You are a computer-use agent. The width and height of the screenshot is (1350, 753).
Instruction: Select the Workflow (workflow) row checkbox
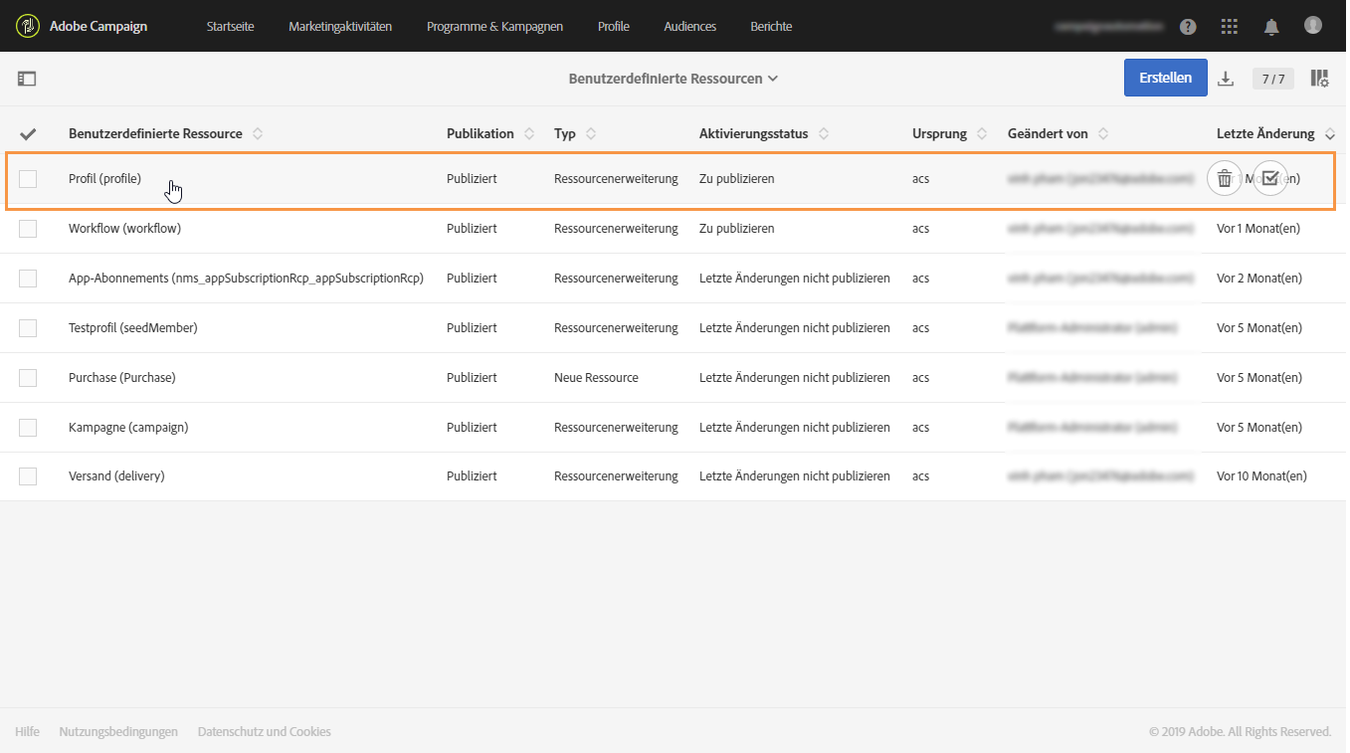pos(28,229)
